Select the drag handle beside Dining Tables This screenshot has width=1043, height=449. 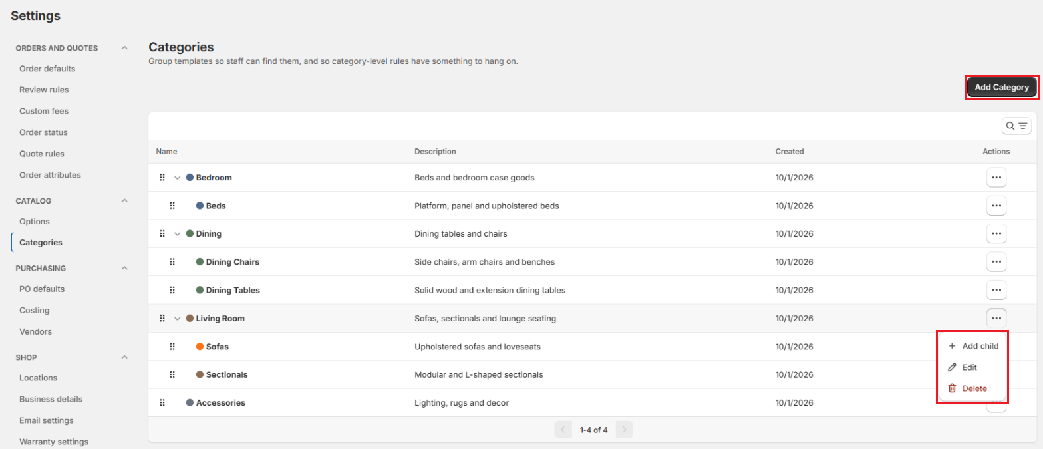[x=172, y=290]
